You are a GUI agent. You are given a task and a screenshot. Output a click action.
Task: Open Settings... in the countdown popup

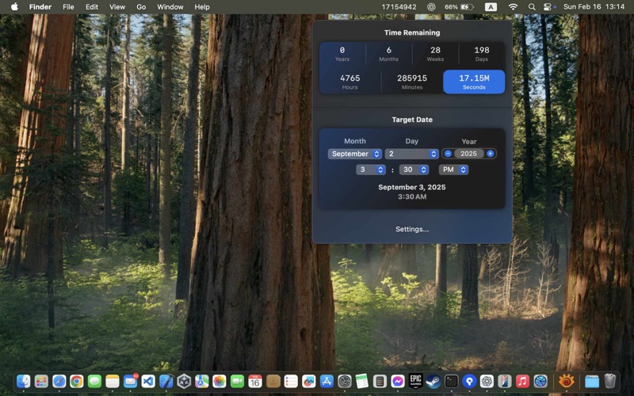pyautogui.click(x=412, y=229)
